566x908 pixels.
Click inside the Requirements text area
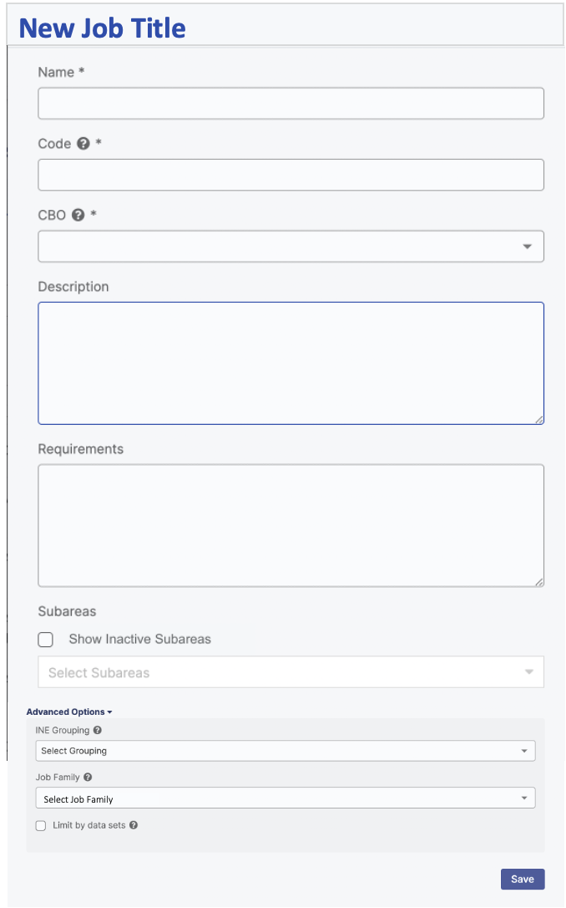click(291, 525)
